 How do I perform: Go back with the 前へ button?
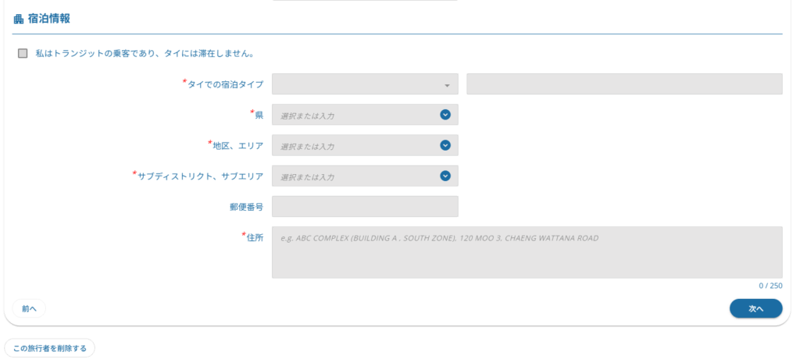point(29,308)
